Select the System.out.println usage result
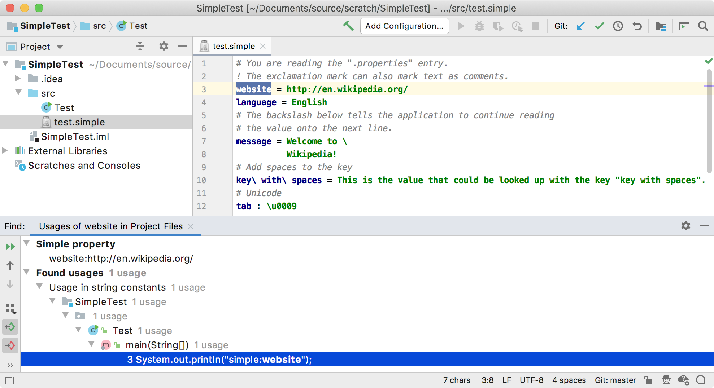The width and height of the screenshot is (714, 388). pos(367,359)
